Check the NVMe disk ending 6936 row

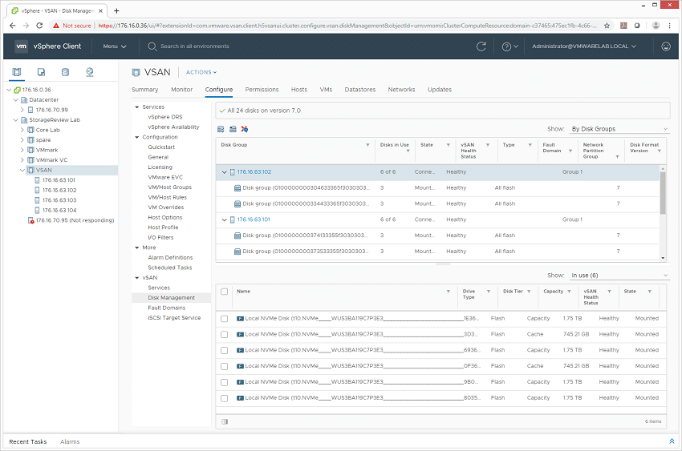click(225, 350)
